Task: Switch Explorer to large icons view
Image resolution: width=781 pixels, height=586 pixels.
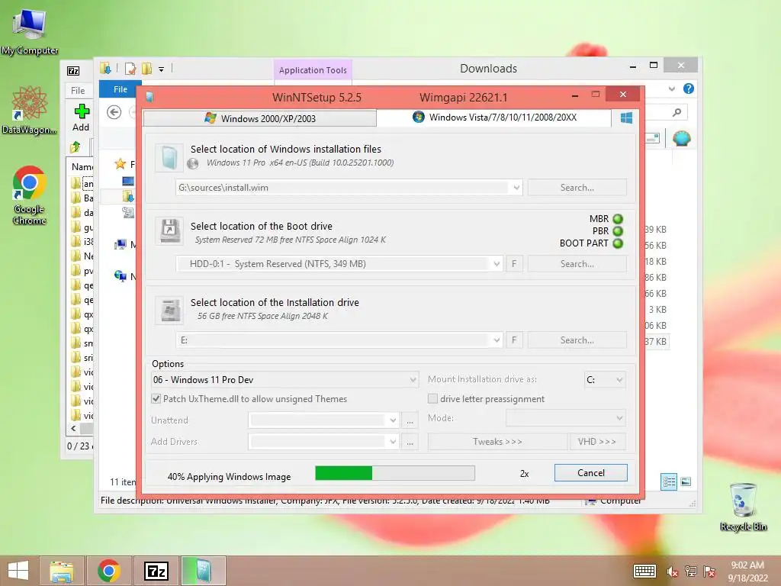Action: point(686,482)
